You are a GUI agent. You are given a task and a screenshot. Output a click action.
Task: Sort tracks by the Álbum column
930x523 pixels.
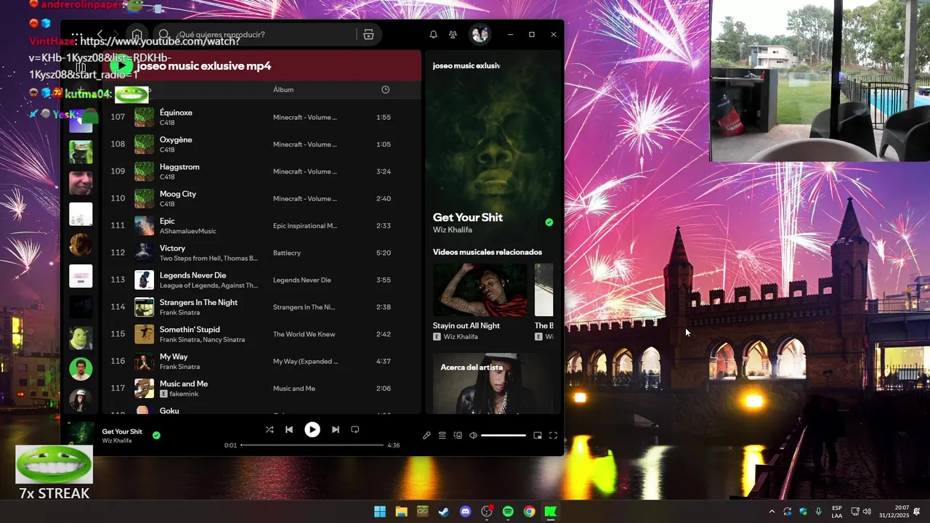point(283,89)
